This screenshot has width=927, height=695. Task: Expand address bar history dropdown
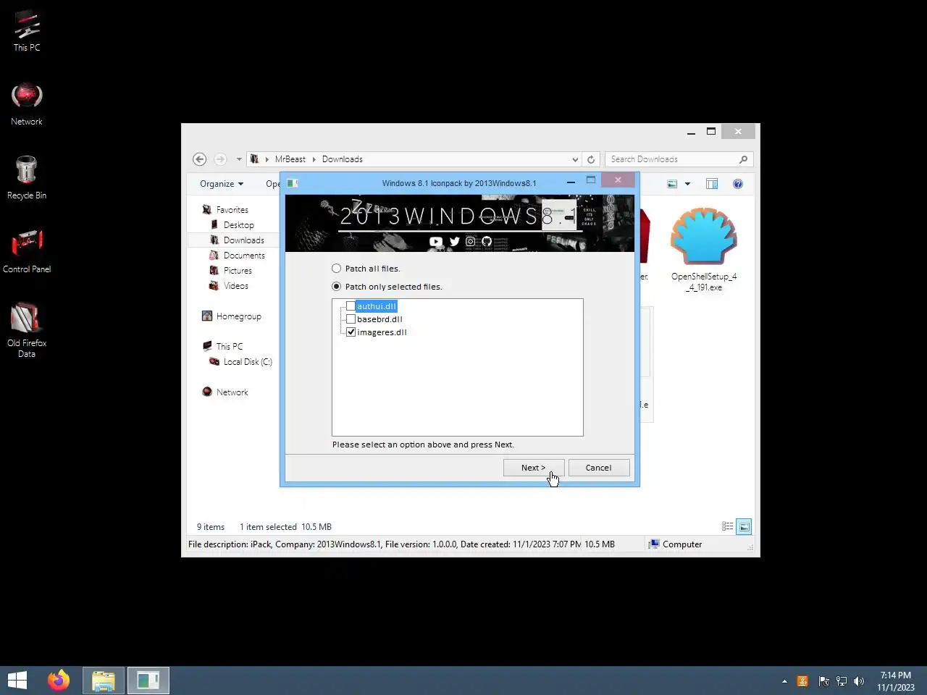click(x=575, y=159)
